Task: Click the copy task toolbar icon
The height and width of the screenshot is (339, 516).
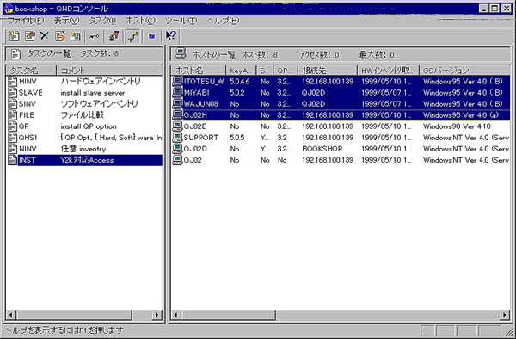Action: [60, 36]
